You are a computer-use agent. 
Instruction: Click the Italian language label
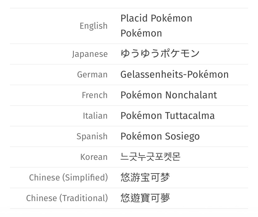(x=95, y=116)
